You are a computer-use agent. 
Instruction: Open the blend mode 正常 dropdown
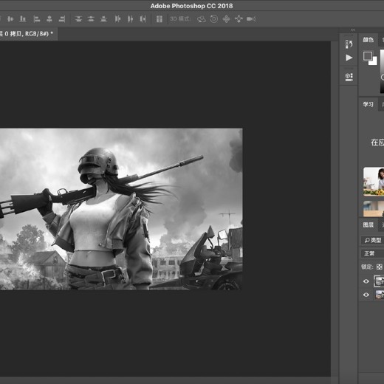[x=373, y=253]
